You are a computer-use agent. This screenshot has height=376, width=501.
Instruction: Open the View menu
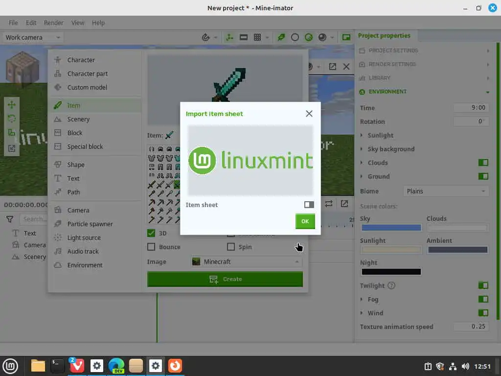click(78, 23)
